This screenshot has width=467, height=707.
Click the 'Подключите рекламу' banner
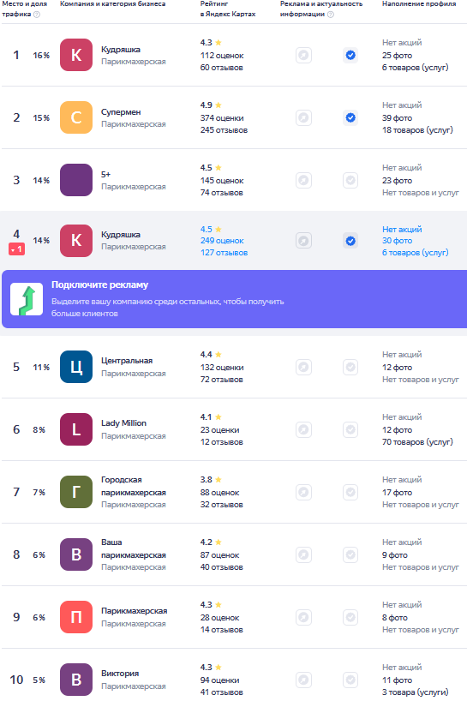click(x=235, y=299)
